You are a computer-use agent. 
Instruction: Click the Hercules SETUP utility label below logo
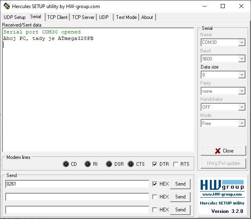click(x=222, y=203)
